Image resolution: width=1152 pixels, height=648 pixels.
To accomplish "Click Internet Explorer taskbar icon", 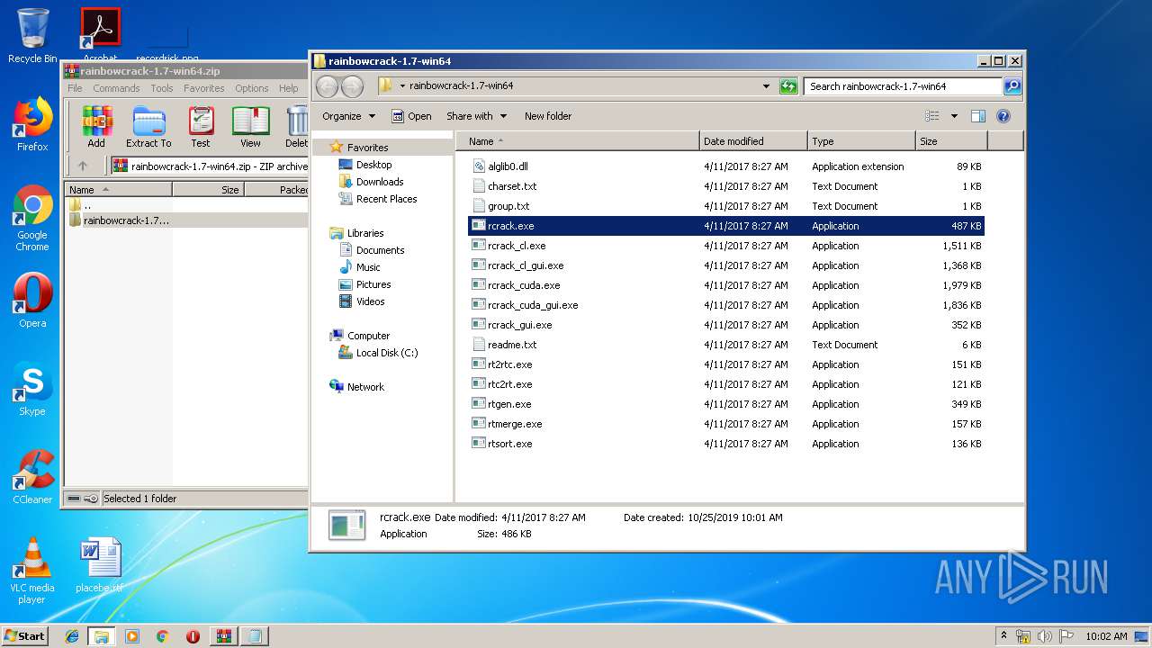I will click(72, 636).
